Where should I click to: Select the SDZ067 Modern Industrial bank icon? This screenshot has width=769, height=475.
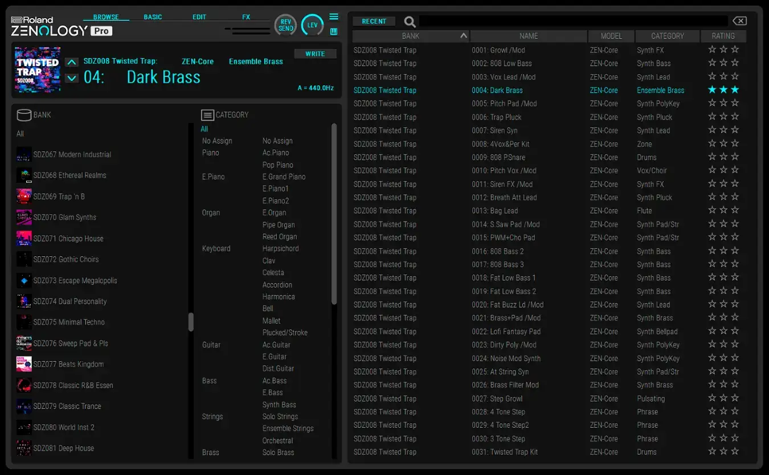(24, 154)
